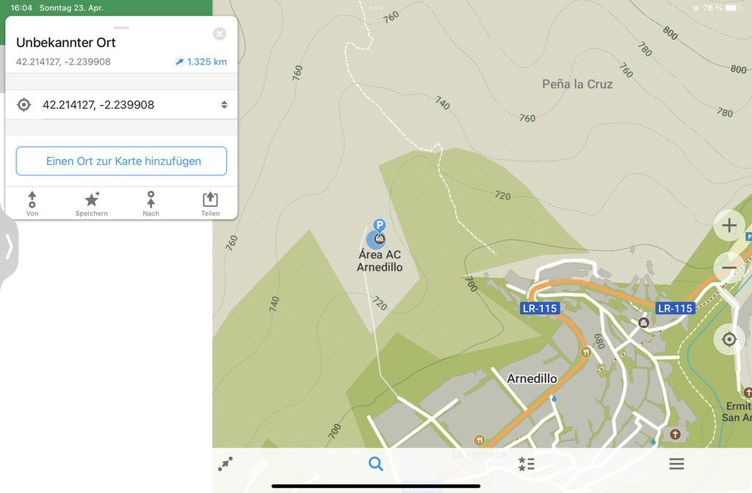The height and width of the screenshot is (493, 752).
Task: Tap the 16:04 clock in status bar
Action: click(x=21, y=8)
